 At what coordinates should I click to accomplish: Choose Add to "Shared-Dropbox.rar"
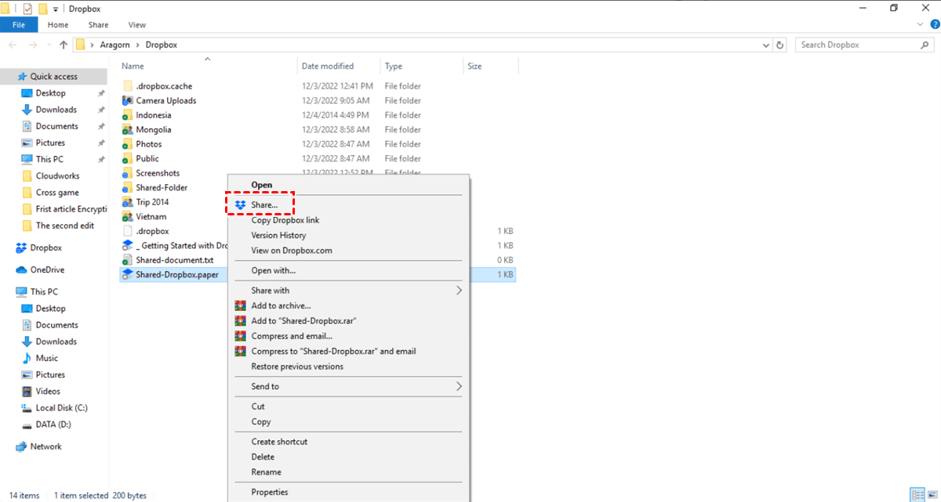pyautogui.click(x=305, y=321)
